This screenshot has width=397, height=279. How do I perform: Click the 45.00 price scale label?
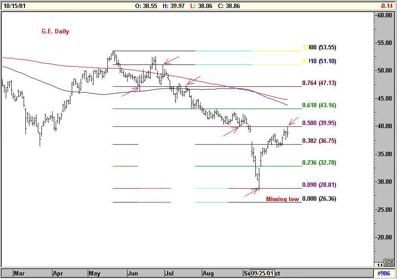385,98
